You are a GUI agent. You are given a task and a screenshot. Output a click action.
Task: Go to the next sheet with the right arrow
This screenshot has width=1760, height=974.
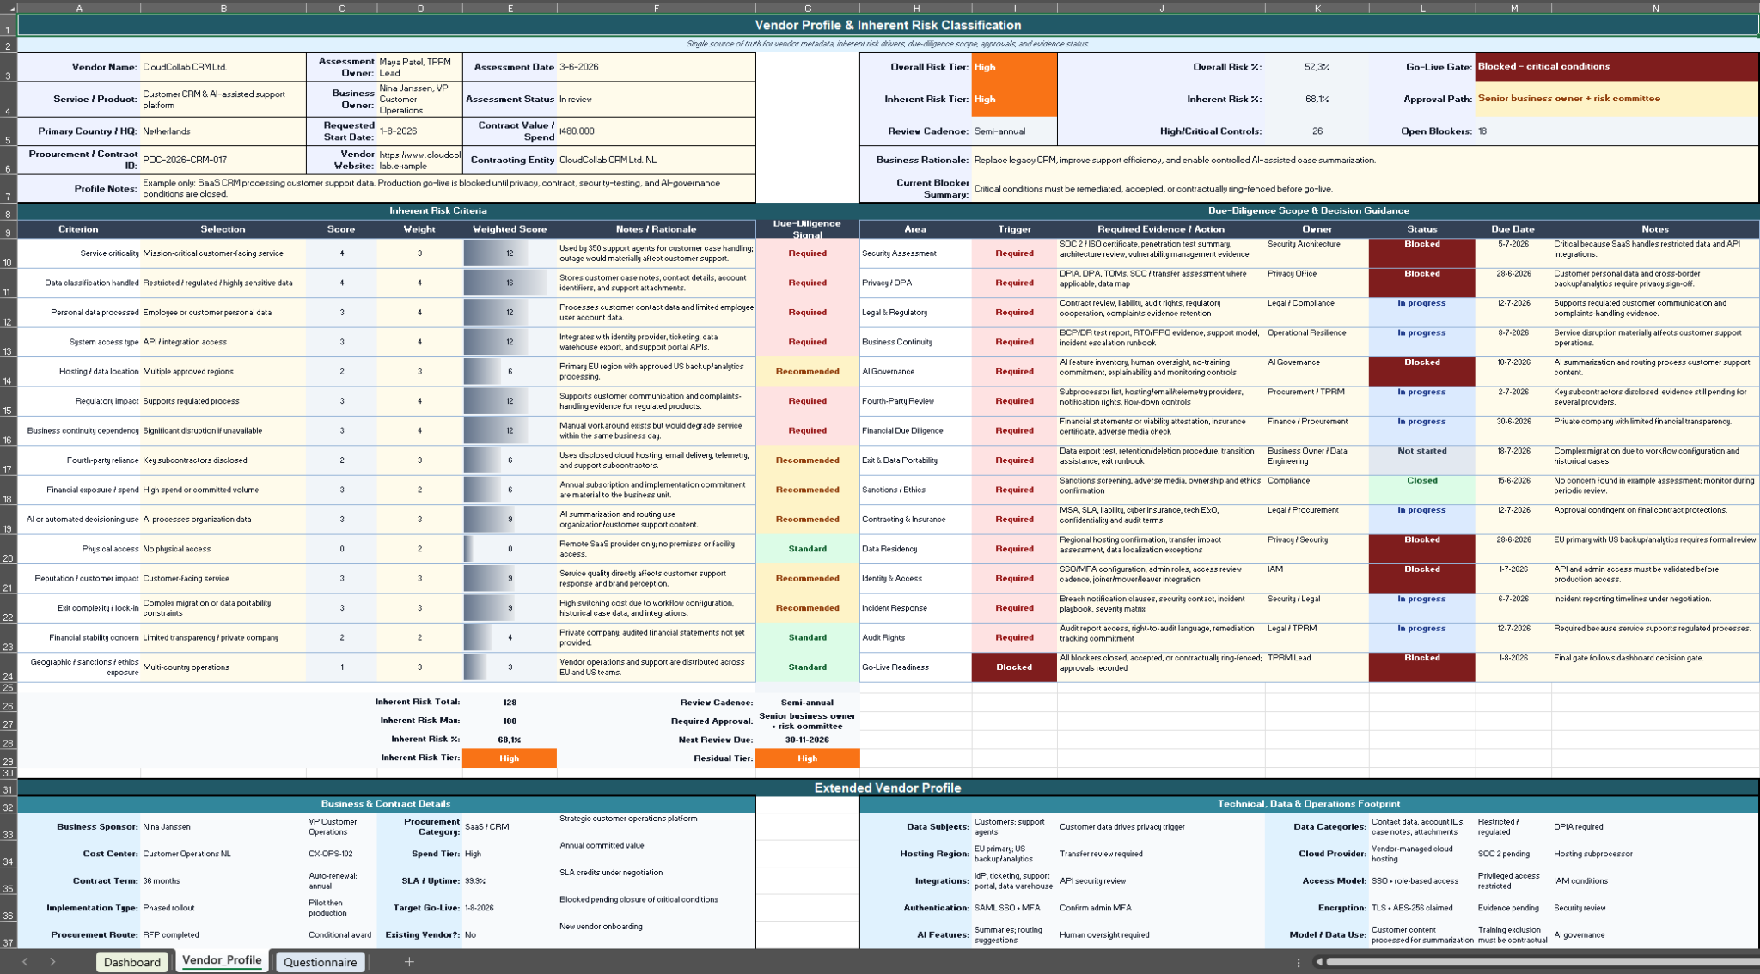click(x=52, y=962)
